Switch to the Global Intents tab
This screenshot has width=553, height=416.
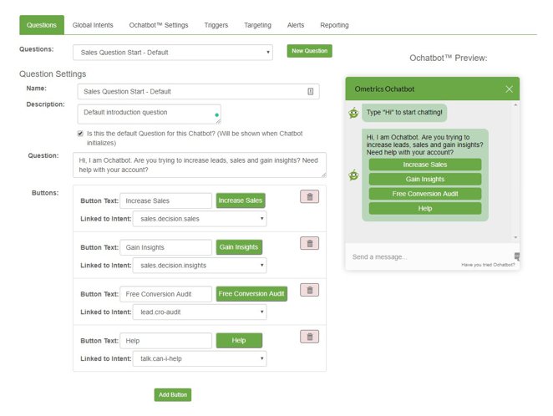pos(93,25)
